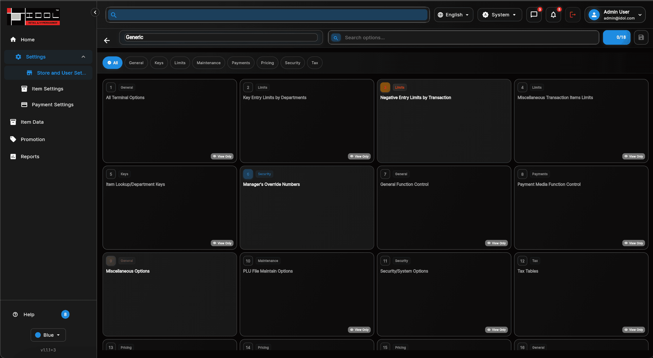Screen dimensions: 653x358
Task: Click the Tax Tables card title
Action: (x=528, y=271)
